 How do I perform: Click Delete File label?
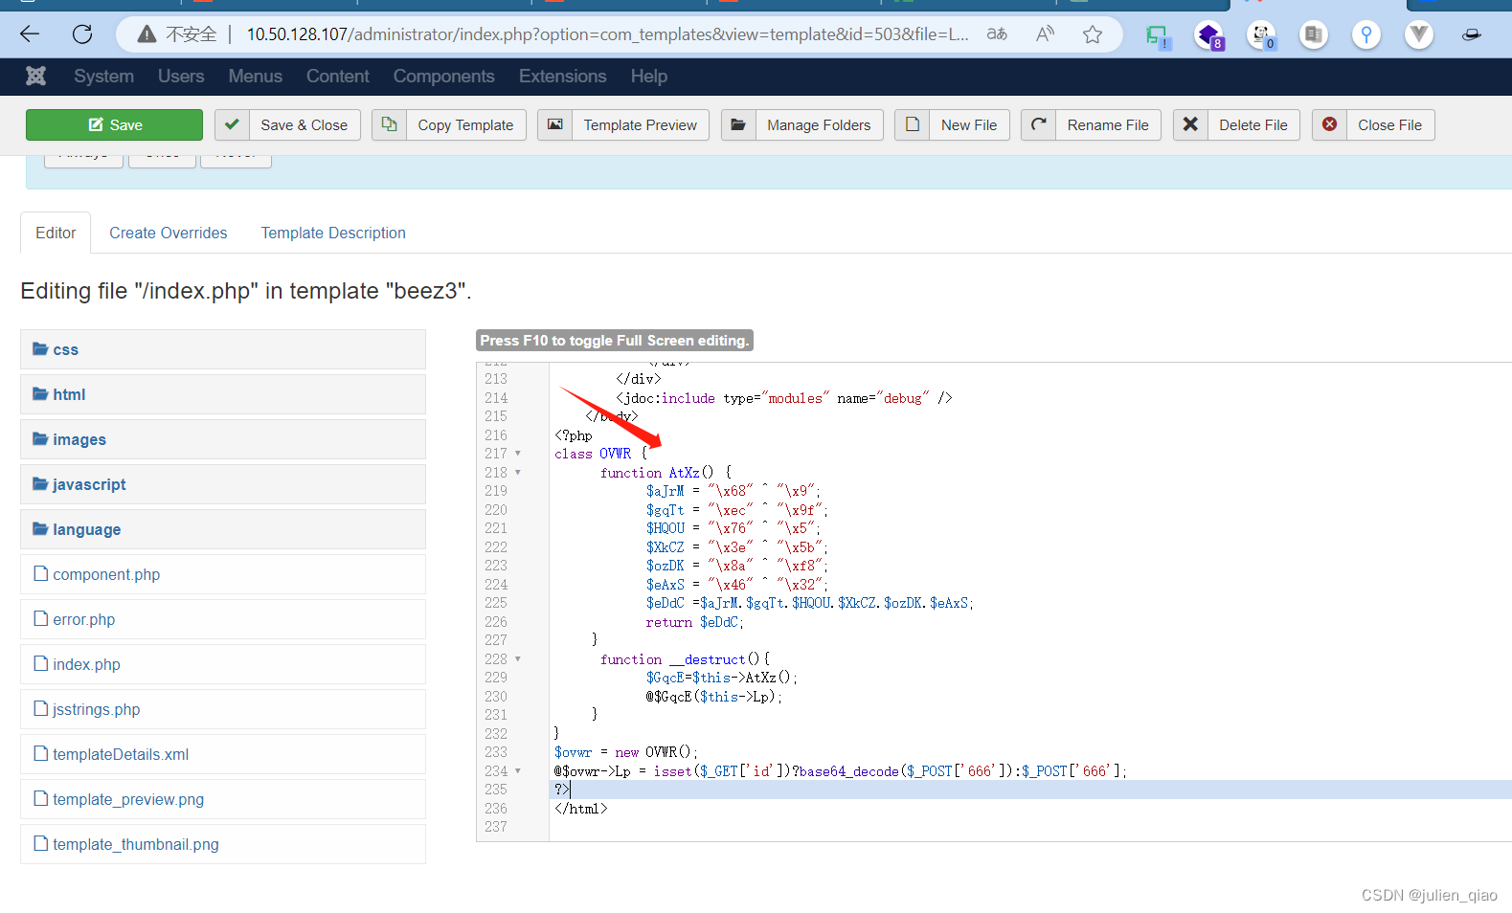[1253, 124]
